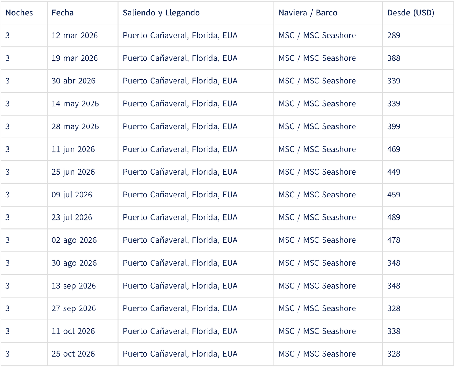Click price 489 for 23 jul
The image size is (456, 368).
[x=394, y=217]
